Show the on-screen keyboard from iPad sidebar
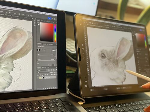The image size is (150, 112). point(86,82)
